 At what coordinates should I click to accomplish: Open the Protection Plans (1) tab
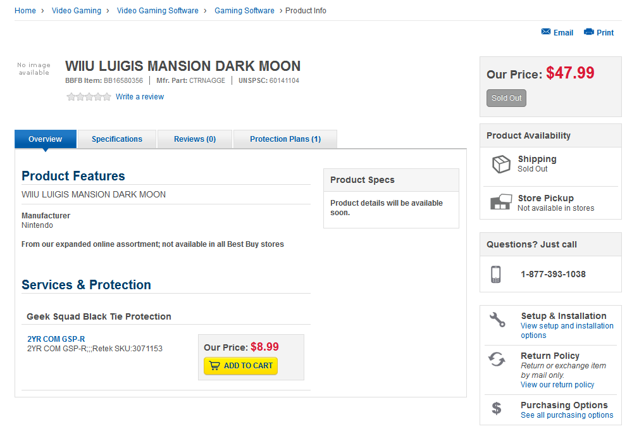point(285,139)
